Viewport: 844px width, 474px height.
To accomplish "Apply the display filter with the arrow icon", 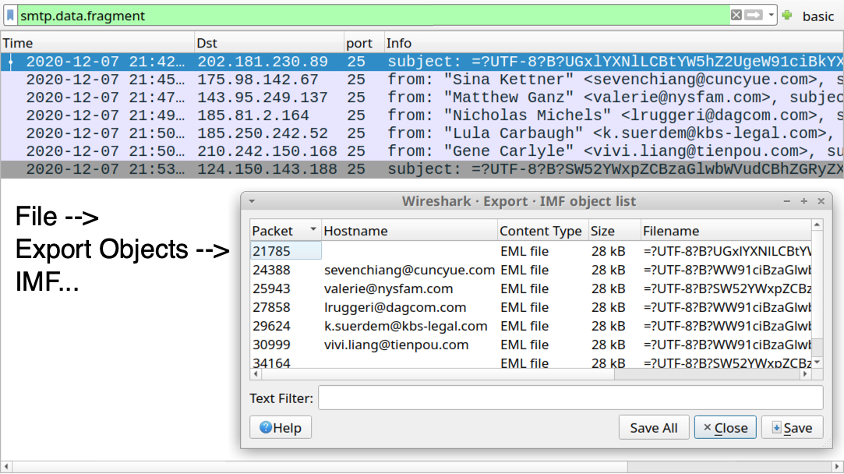I will coord(754,15).
